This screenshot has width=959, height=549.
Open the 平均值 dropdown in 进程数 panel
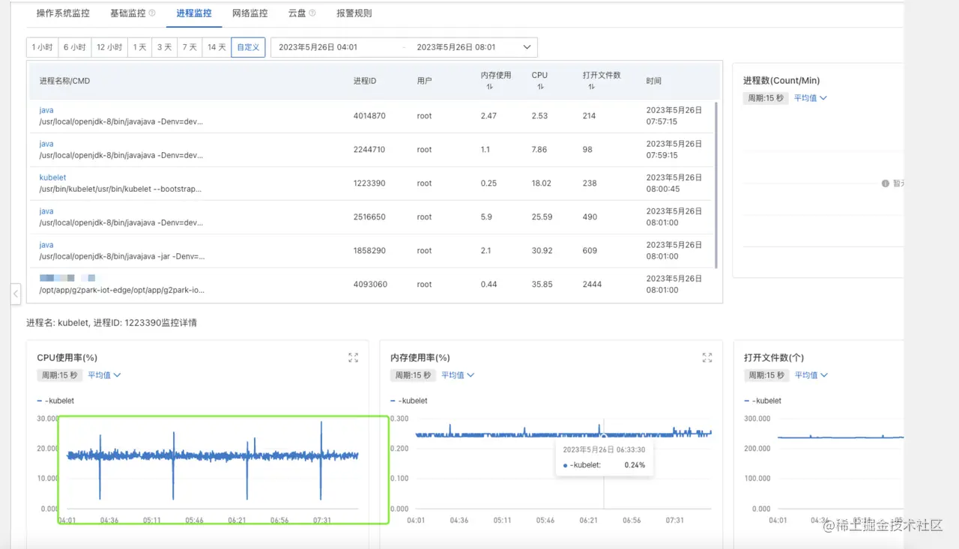click(810, 97)
